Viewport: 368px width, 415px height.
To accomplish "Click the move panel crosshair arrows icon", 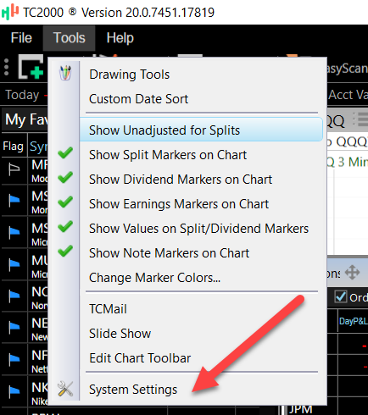I will pyautogui.click(x=352, y=273).
